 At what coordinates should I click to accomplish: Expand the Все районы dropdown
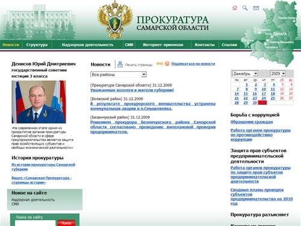[x=119, y=75]
